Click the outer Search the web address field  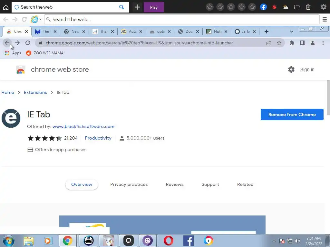(182, 20)
